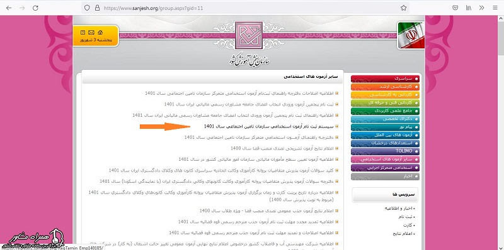Screen dimensions: 504x250
Task: Bookmark this page with the star icon
Action: (x=403, y=8)
